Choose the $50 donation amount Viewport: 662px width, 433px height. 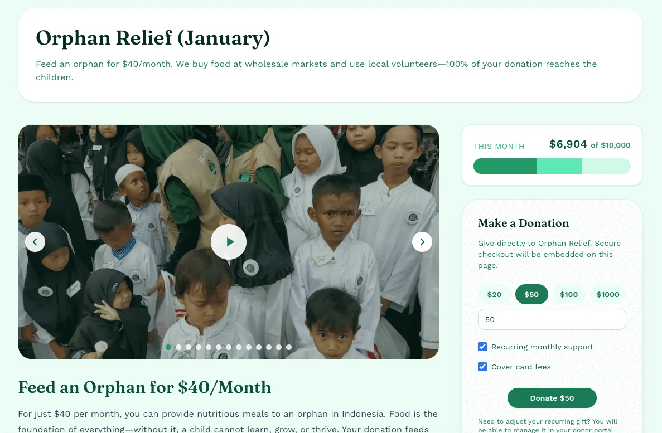[531, 294]
